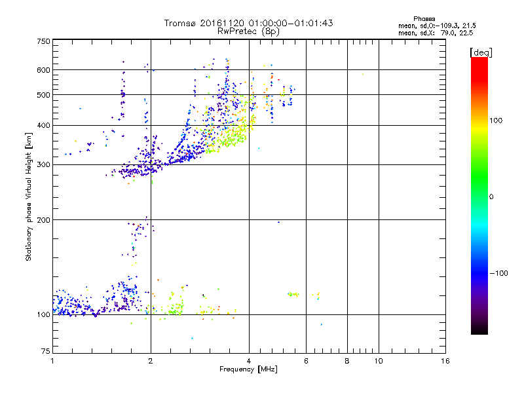Click the blue region of the colorbar near -100
The width and height of the screenshot is (524, 393).
point(479,272)
